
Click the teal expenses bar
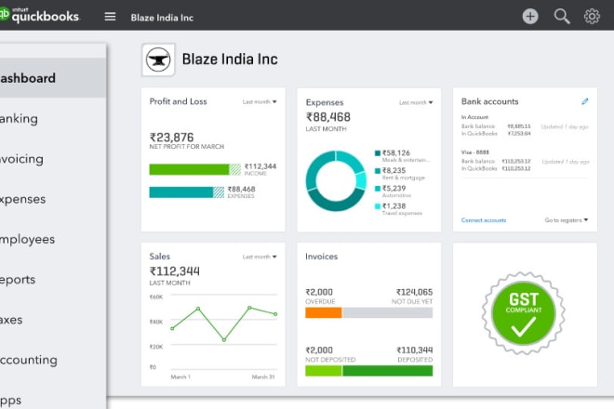point(187,192)
